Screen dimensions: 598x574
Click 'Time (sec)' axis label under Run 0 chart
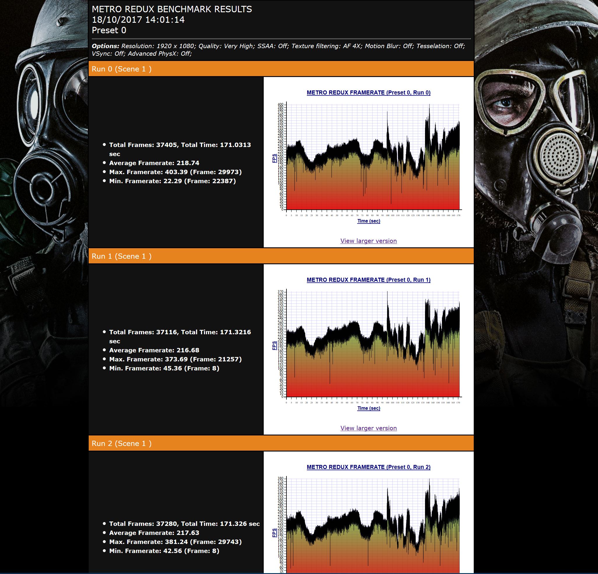368,221
